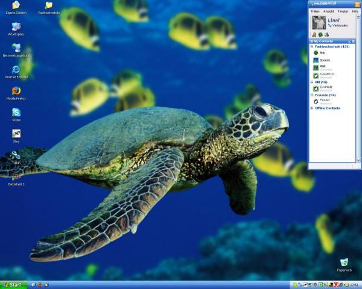Select the contact Bob

pos(322,53)
